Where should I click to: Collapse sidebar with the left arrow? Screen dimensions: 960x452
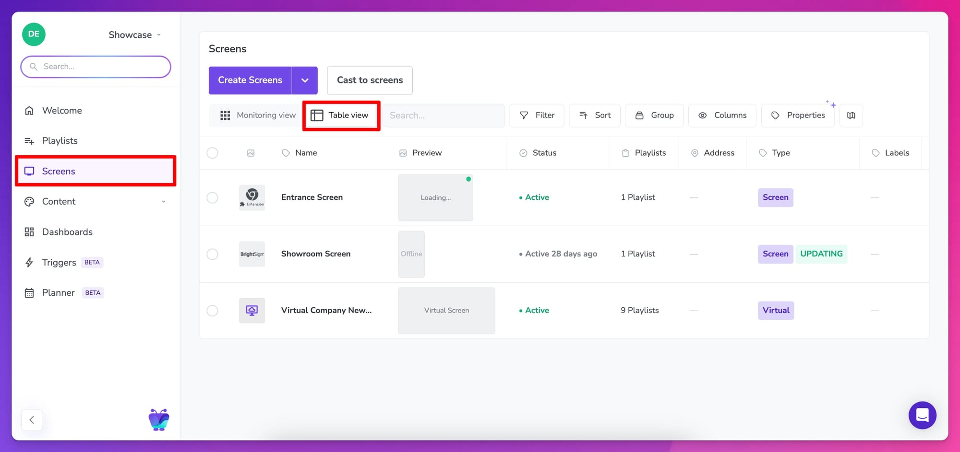click(x=32, y=420)
